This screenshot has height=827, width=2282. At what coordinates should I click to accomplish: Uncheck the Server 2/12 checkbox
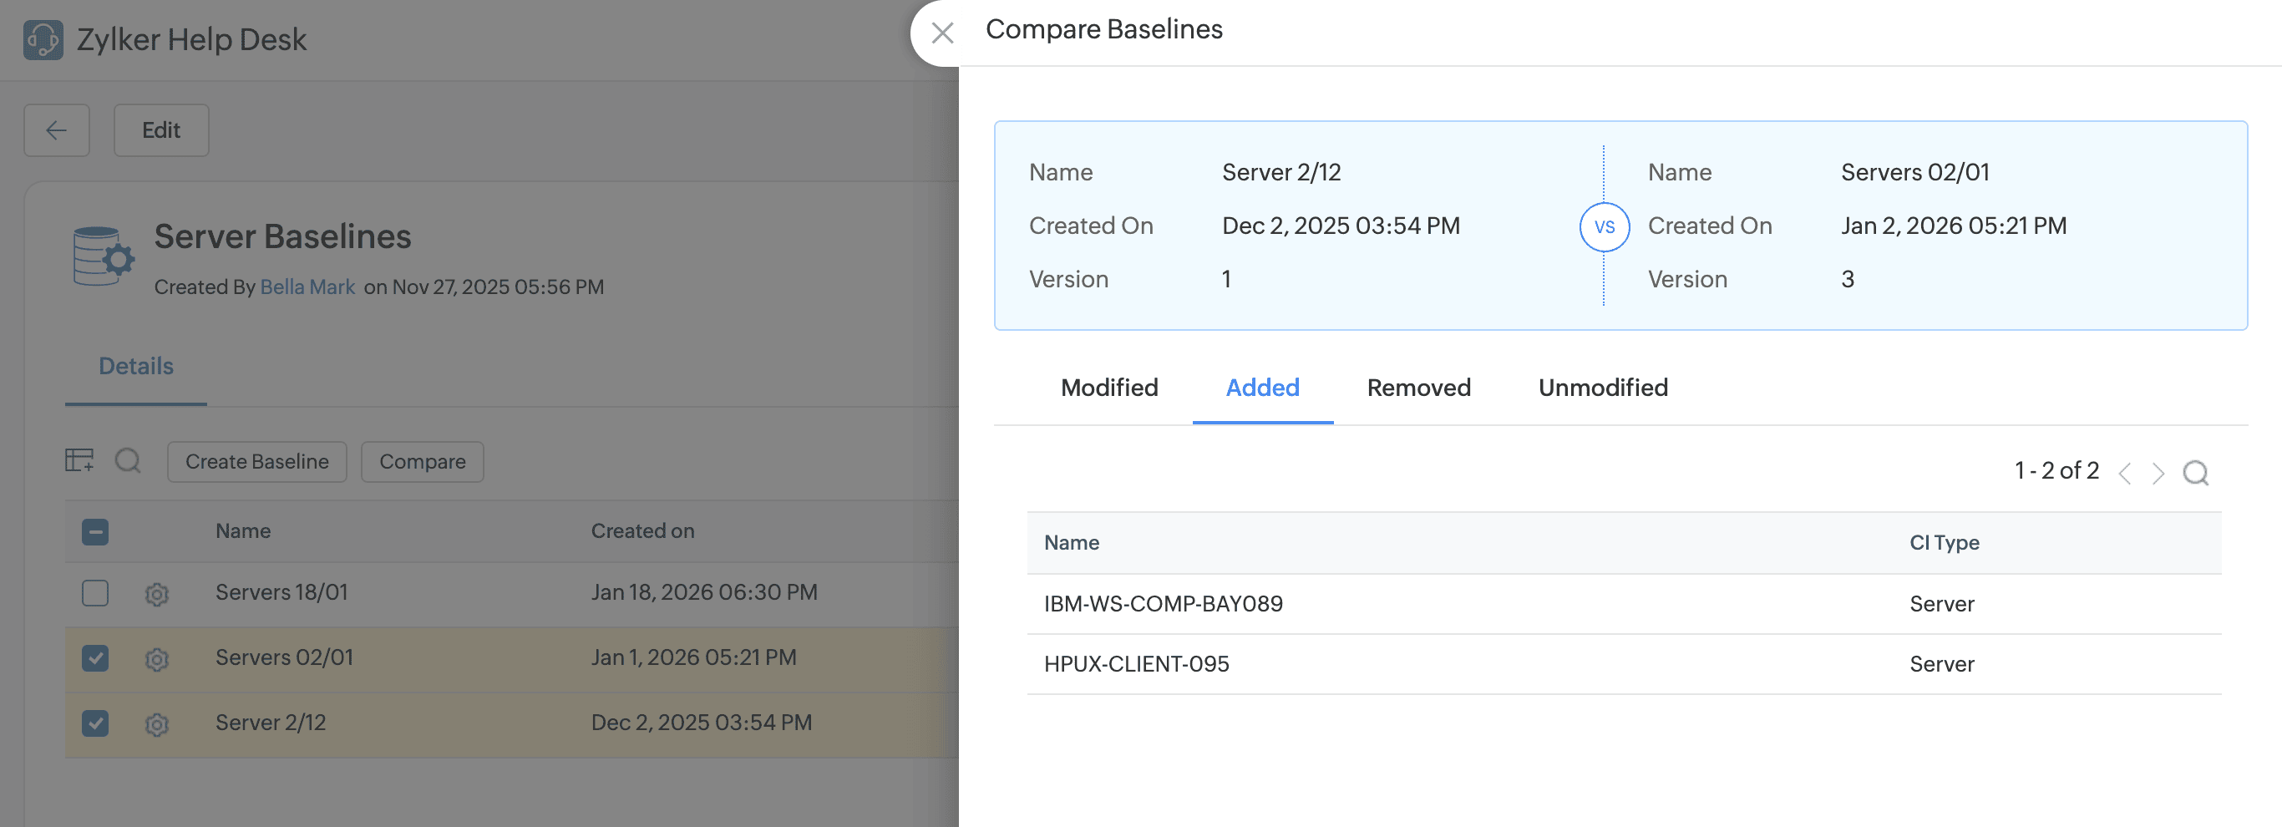tap(94, 723)
